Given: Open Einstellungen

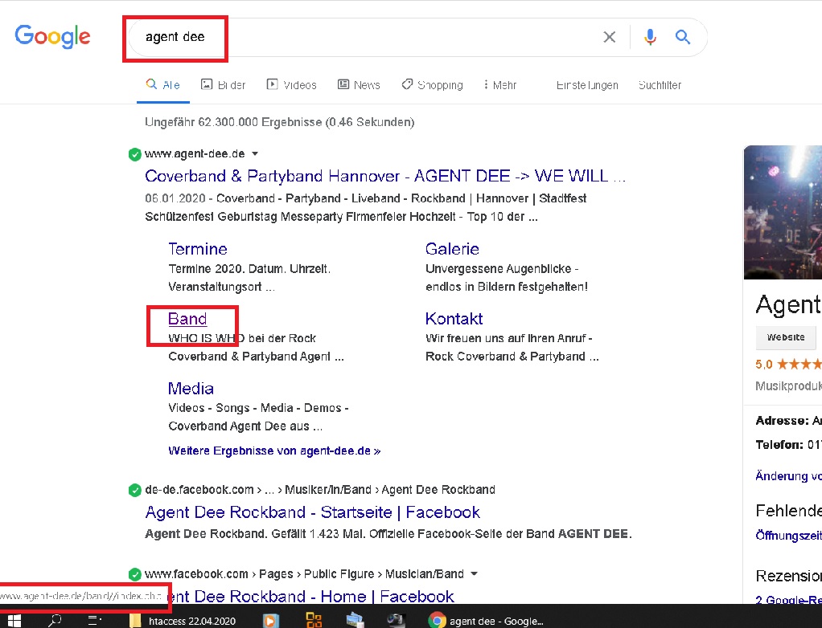Looking at the screenshot, I should pos(587,85).
